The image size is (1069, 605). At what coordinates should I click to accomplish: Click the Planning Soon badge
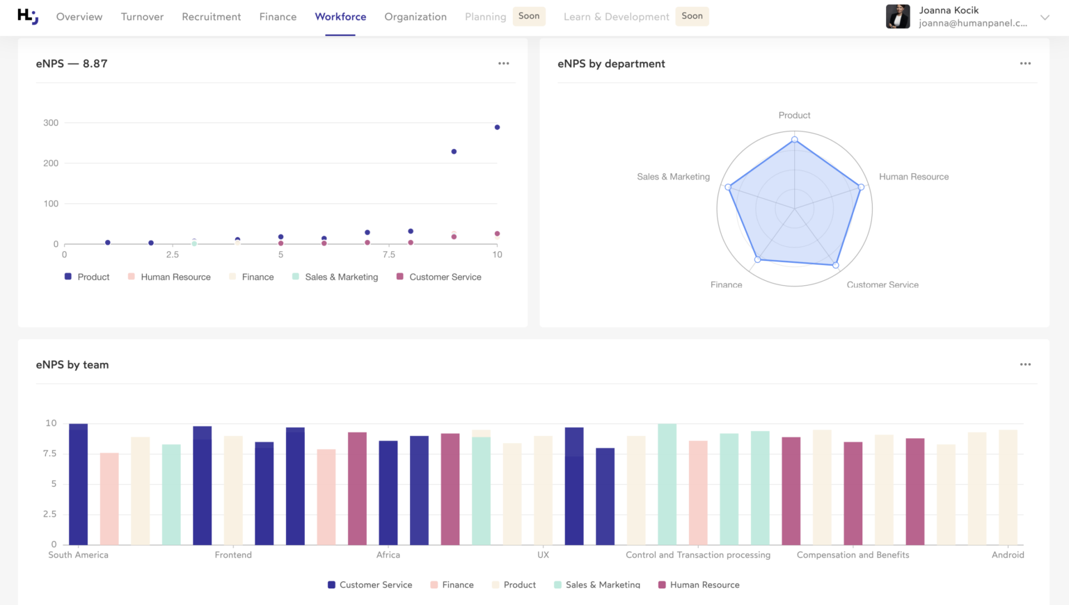point(529,16)
